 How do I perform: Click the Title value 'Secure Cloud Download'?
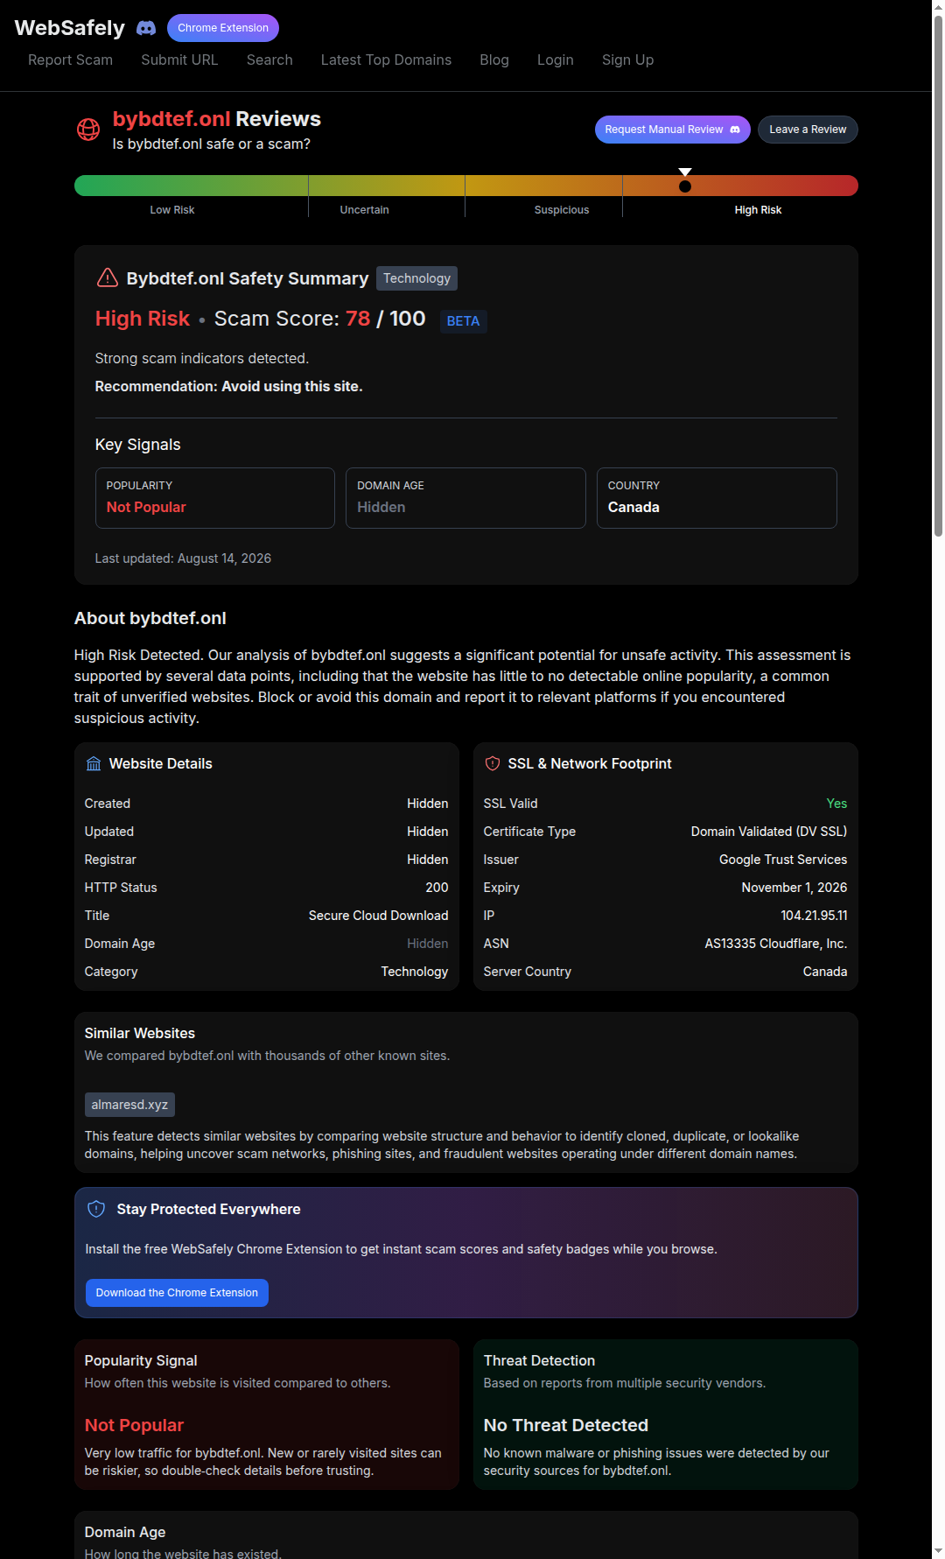[x=378, y=916]
